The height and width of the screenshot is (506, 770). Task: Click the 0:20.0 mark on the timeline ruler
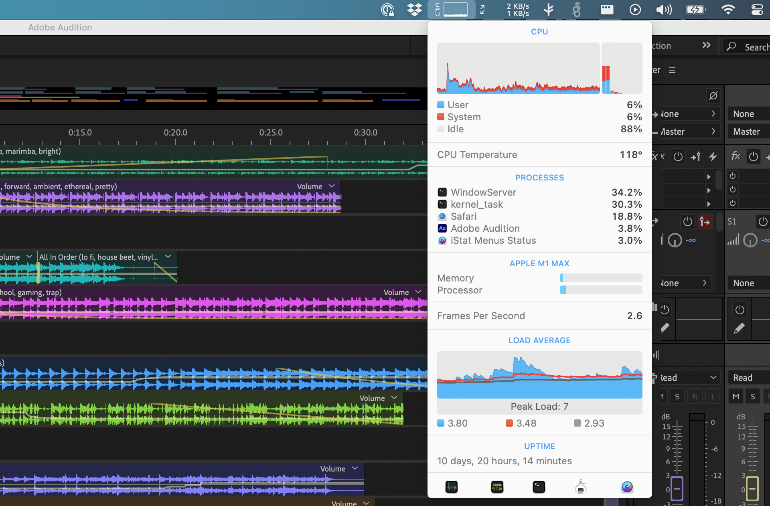(x=175, y=132)
